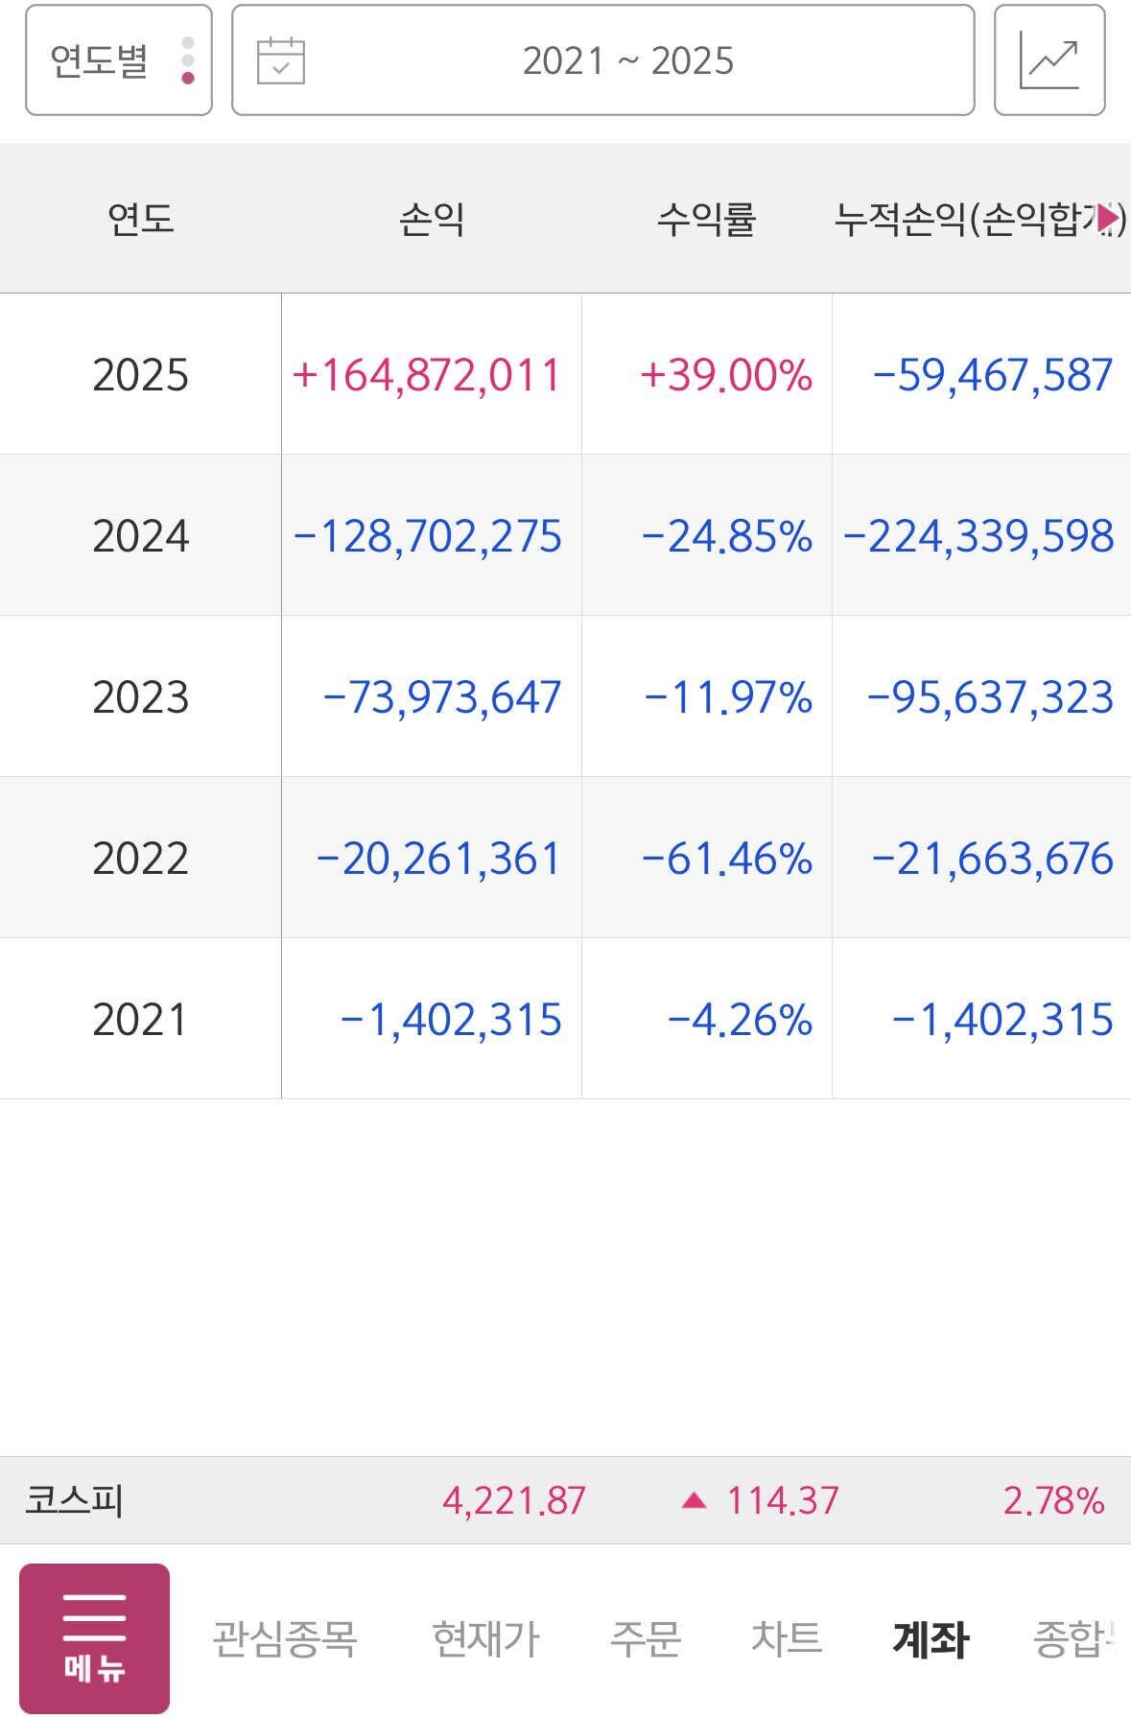This screenshot has height=1718, width=1131.
Task: Go to the 주문 tab
Action: [645, 1638]
